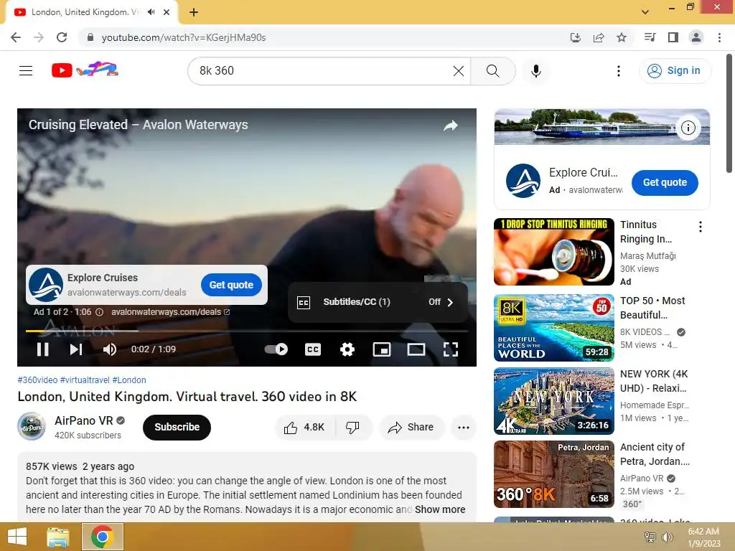Viewport: 735px width, 551px height.
Task: Seek on the video progress bar
Action: (x=247, y=331)
